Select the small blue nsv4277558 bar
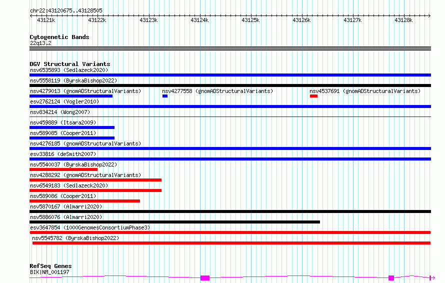Screen dimensions: 445x283 coord(165,96)
